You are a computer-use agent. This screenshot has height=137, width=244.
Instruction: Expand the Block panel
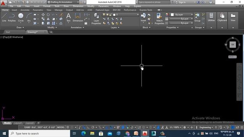point(146,27)
